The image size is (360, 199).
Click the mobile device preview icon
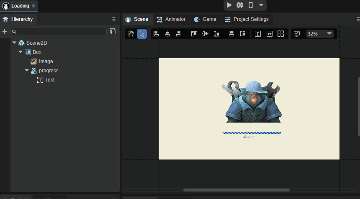coord(250,5)
